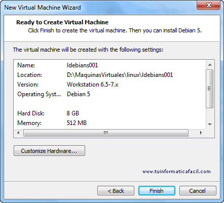The image size is (224, 203).
Task: Click the Version: label
Action: coord(28,85)
